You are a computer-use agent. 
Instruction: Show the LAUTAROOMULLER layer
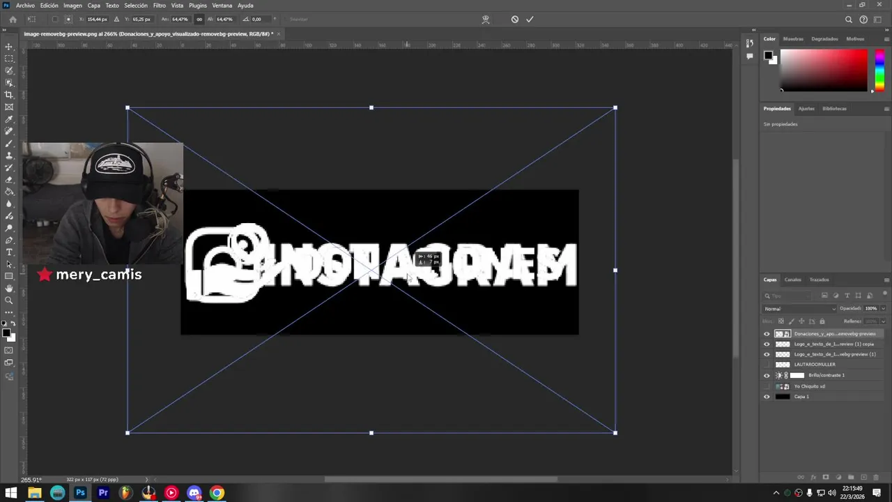(x=767, y=365)
